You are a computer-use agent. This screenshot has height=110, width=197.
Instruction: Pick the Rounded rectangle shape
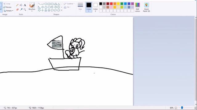point(52,4)
